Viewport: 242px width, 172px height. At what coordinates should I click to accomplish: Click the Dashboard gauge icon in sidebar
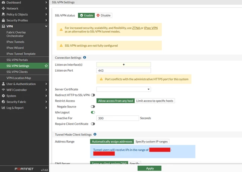[3, 3]
